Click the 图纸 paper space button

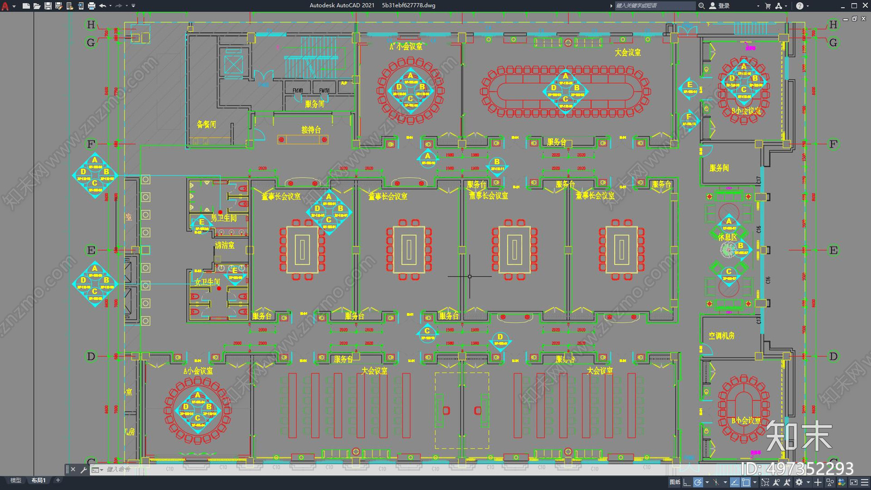click(675, 482)
